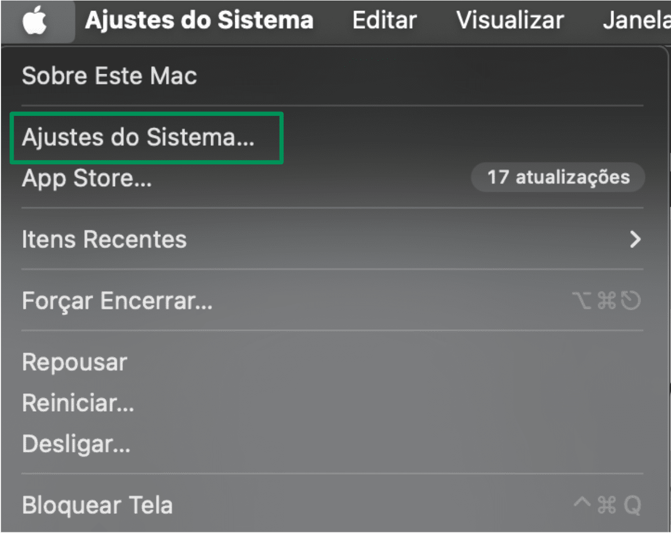Screen dimensions: 671x533
Task: Click the highlighted Ajustes do Sistema entry
Action: pos(137,137)
